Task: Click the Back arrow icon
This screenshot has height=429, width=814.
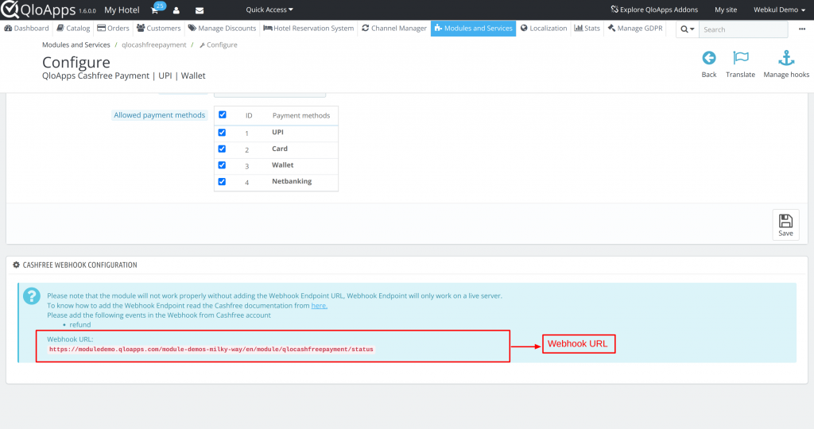Action: [x=708, y=57]
